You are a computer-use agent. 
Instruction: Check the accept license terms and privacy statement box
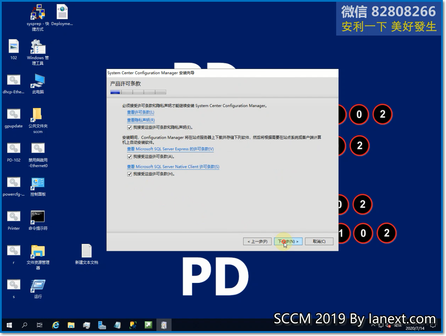(x=130, y=128)
